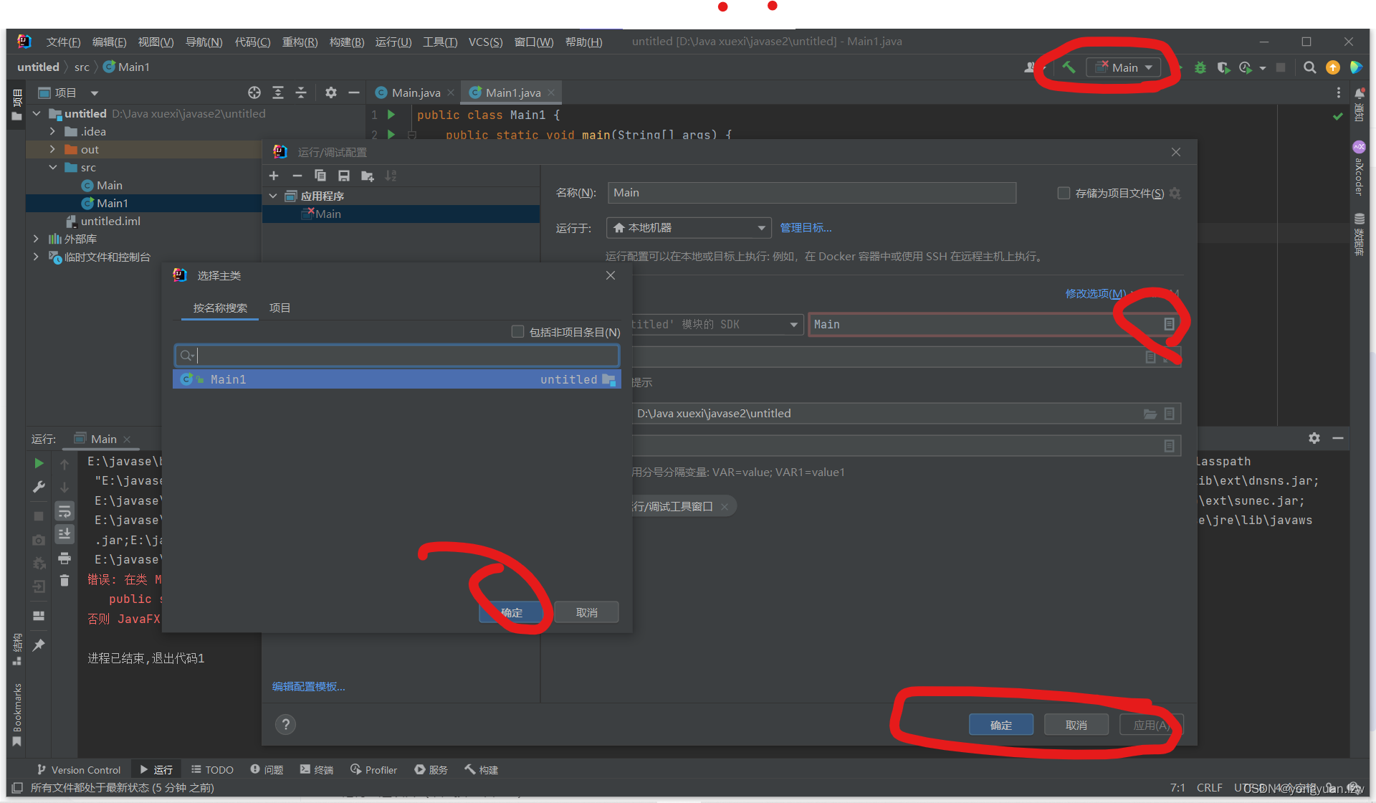Confirm the class selection with OK button
The height and width of the screenshot is (803, 1376).
tap(511, 612)
